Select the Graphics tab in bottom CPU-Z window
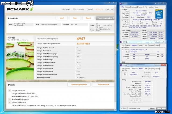The width and height of the screenshot is (172, 114). pyautogui.click(x=152, y=69)
